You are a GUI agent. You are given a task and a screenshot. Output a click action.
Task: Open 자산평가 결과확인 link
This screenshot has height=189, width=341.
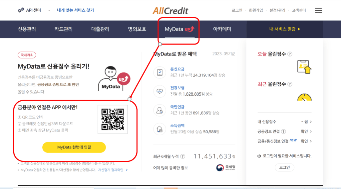[x=113, y=170]
